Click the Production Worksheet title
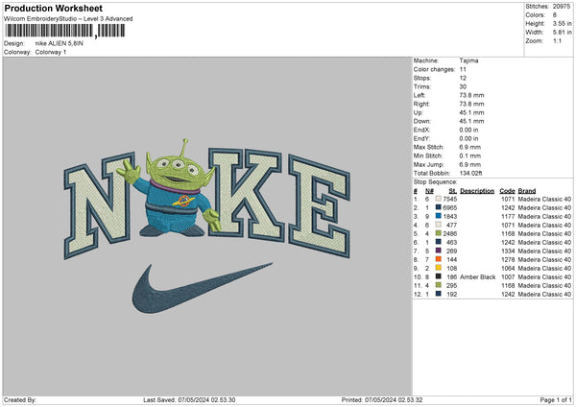 click(x=53, y=8)
